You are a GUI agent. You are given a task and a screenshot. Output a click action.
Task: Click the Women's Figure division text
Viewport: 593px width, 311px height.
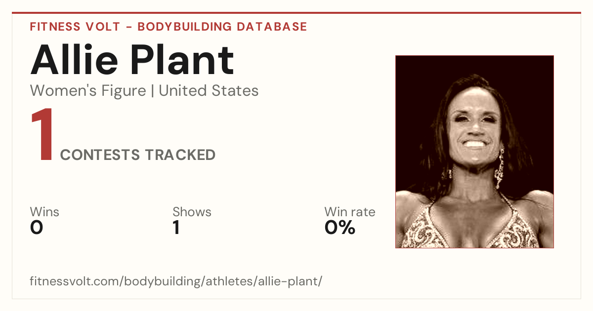coord(88,91)
